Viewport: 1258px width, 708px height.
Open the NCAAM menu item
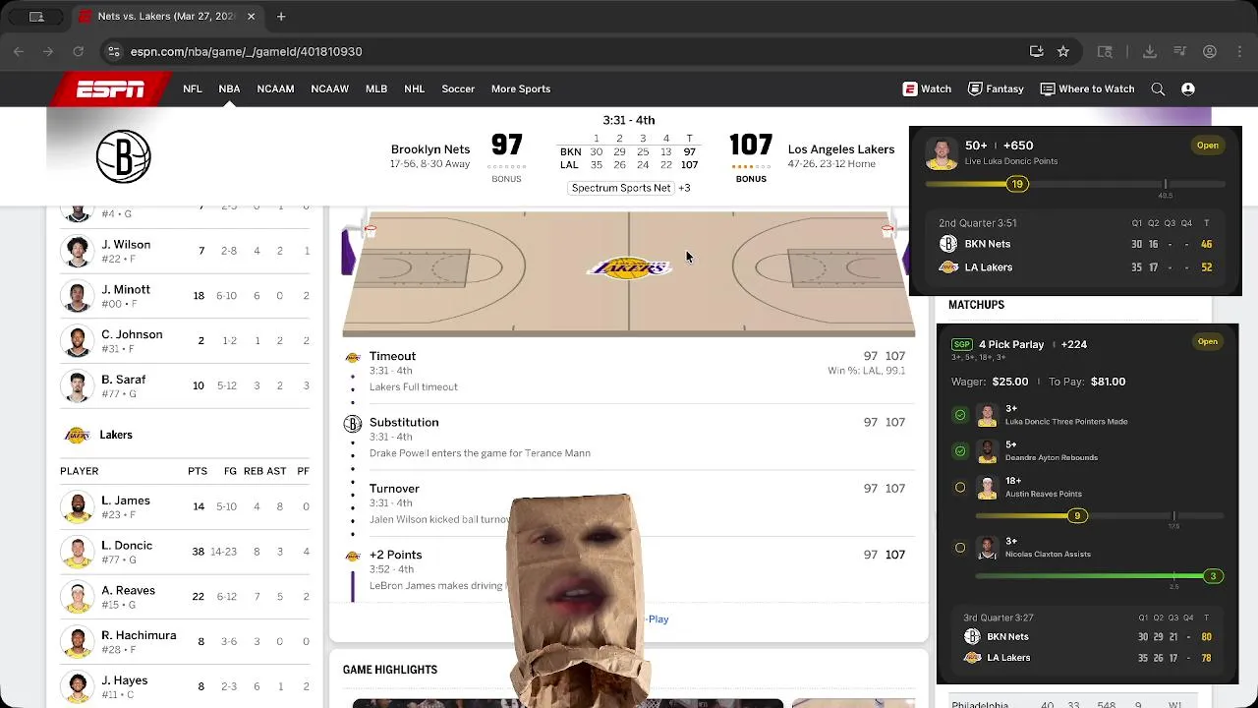(x=275, y=88)
